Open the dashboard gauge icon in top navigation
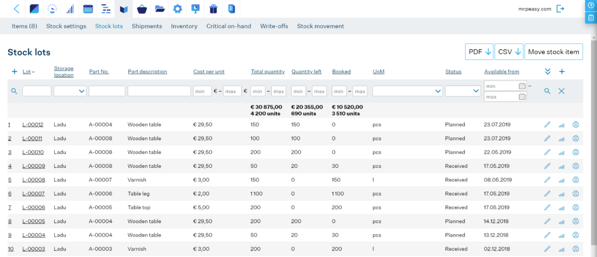This screenshot has height=257, width=597. click(x=52, y=9)
